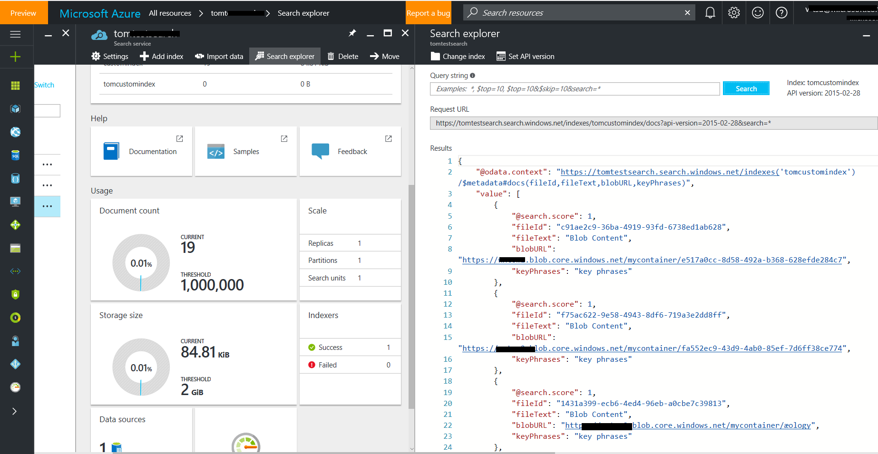Open the Documentation help tile
Image resolution: width=878 pixels, height=454 pixels.
[x=141, y=151]
